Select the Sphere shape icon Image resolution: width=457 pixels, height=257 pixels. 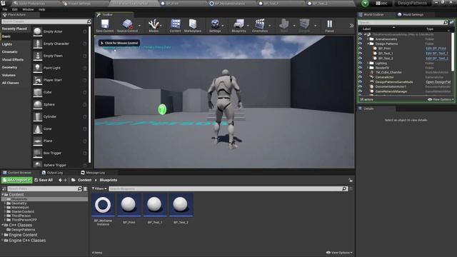pos(37,104)
